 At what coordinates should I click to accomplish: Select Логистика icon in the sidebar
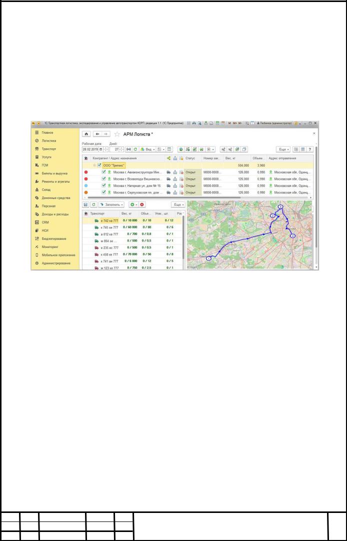[36, 141]
